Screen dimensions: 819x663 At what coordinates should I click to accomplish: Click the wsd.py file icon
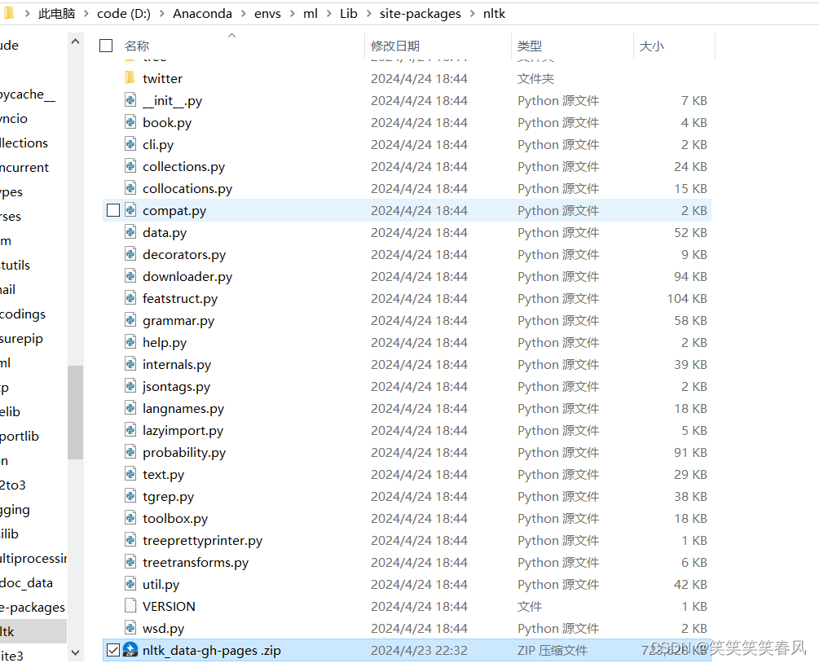pos(130,627)
